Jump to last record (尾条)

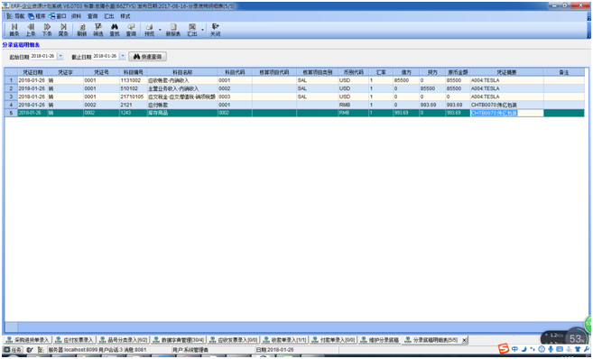pyautogui.click(x=63, y=30)
